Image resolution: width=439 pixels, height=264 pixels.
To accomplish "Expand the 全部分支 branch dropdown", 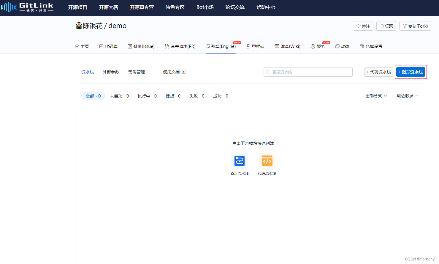I will (376, 96).
